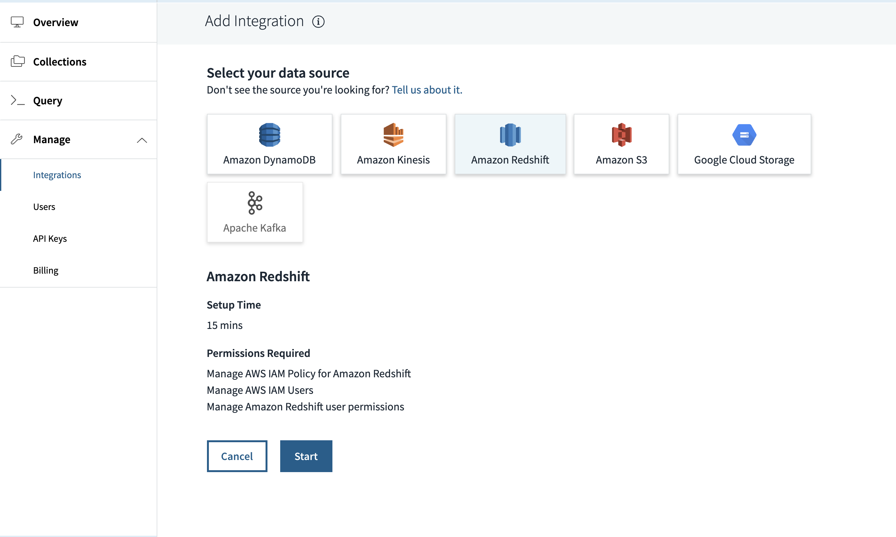Click the 'Permissions Required' label
The width and height of the screenshot is (896, 537).
[x=258, y=353]
